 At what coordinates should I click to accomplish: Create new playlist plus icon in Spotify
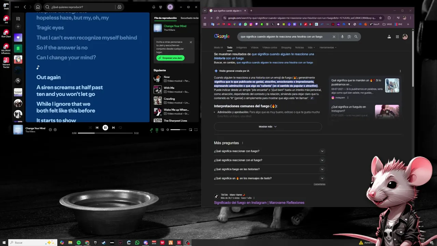[x=18, y=27]
